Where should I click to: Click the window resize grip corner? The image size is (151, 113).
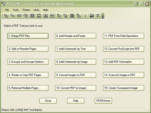(148, 110)
